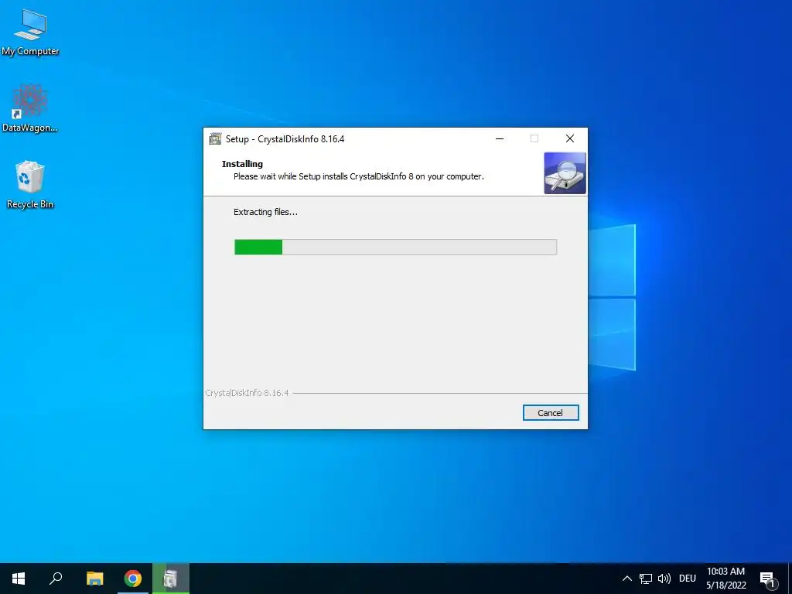Click the setup icon in the title bar
792x594 pixels.
(x=216, y=139)
